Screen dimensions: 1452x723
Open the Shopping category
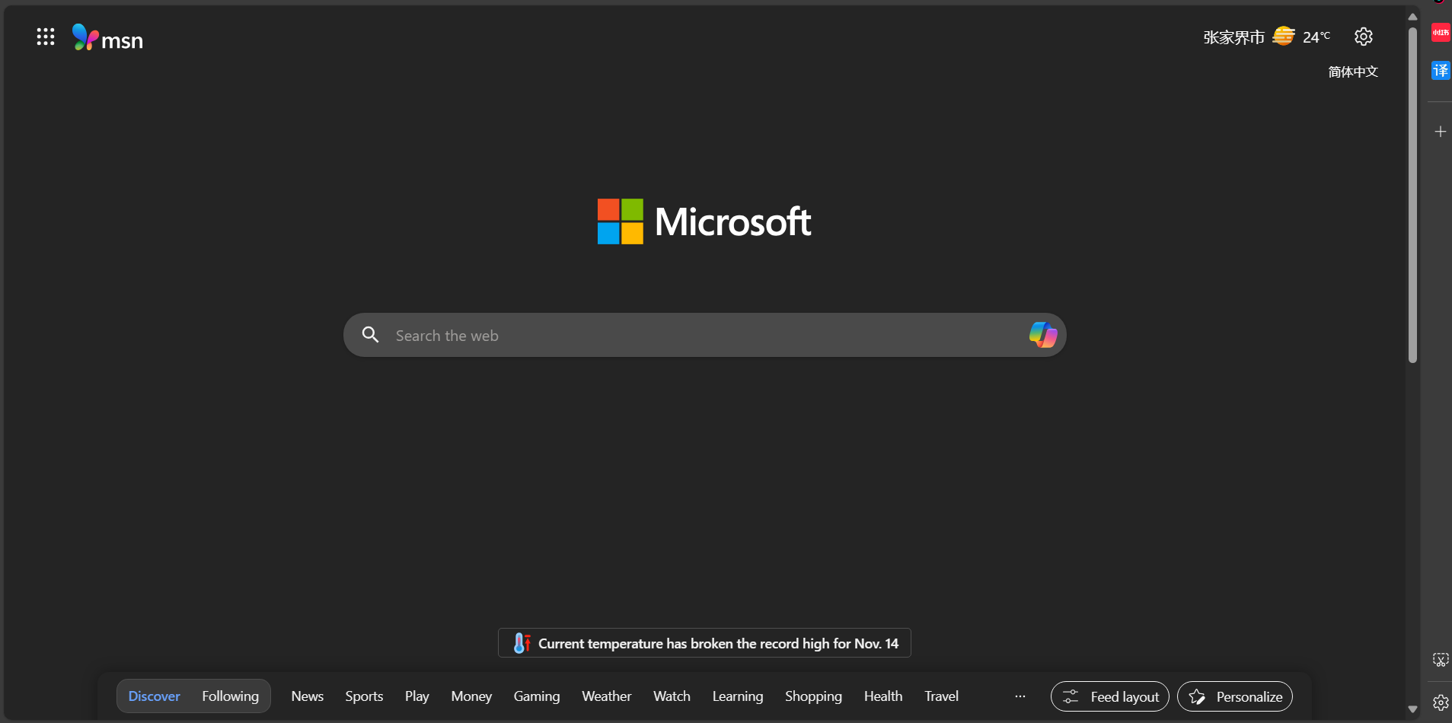pyautogui.click(x=813, y=696)
